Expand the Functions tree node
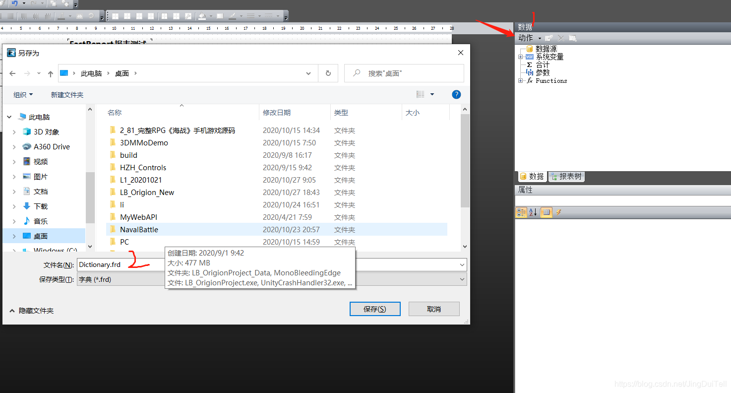731x393 pixels. coord(520,80)
